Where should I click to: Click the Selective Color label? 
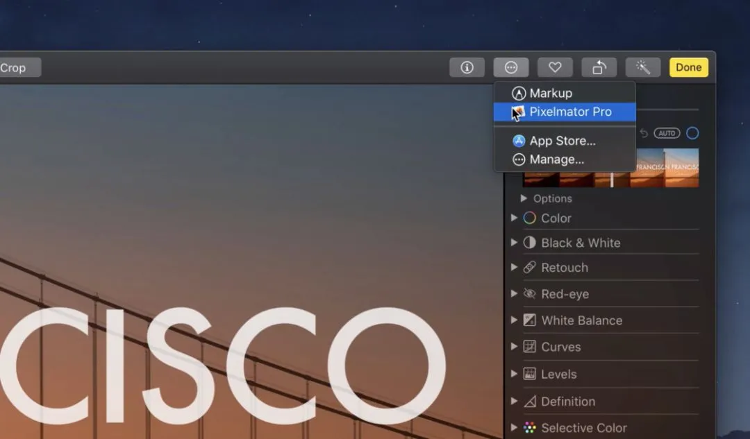[x=584, y=427]
